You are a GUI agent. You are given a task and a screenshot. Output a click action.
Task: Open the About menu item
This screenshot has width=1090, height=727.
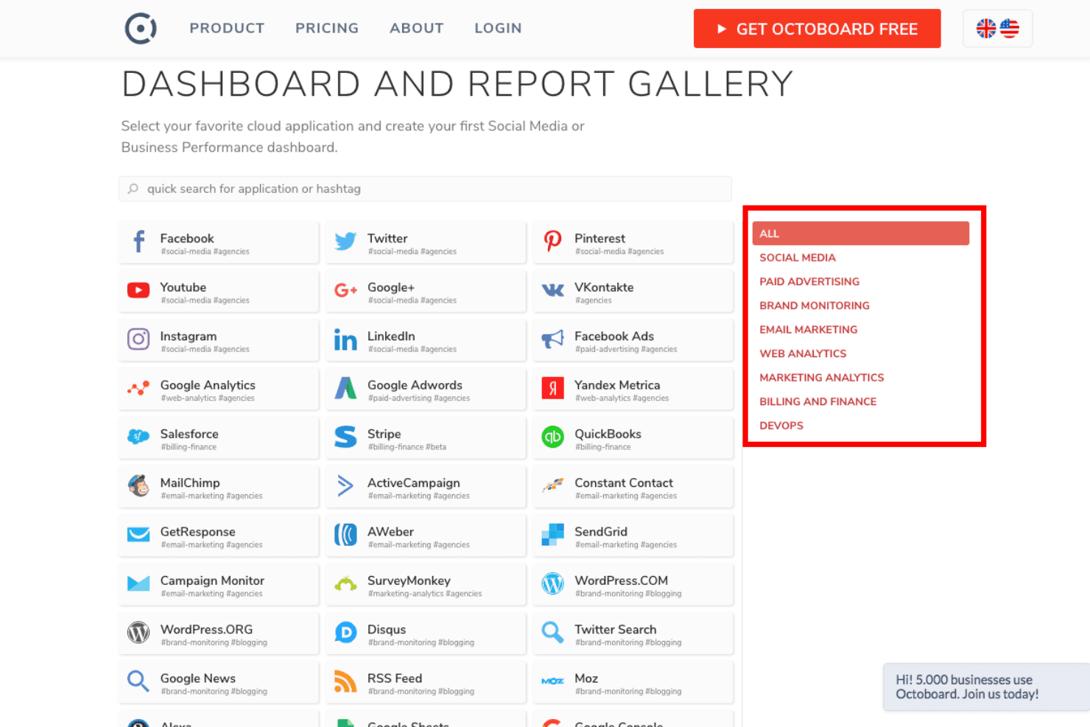tap(417, 28)
